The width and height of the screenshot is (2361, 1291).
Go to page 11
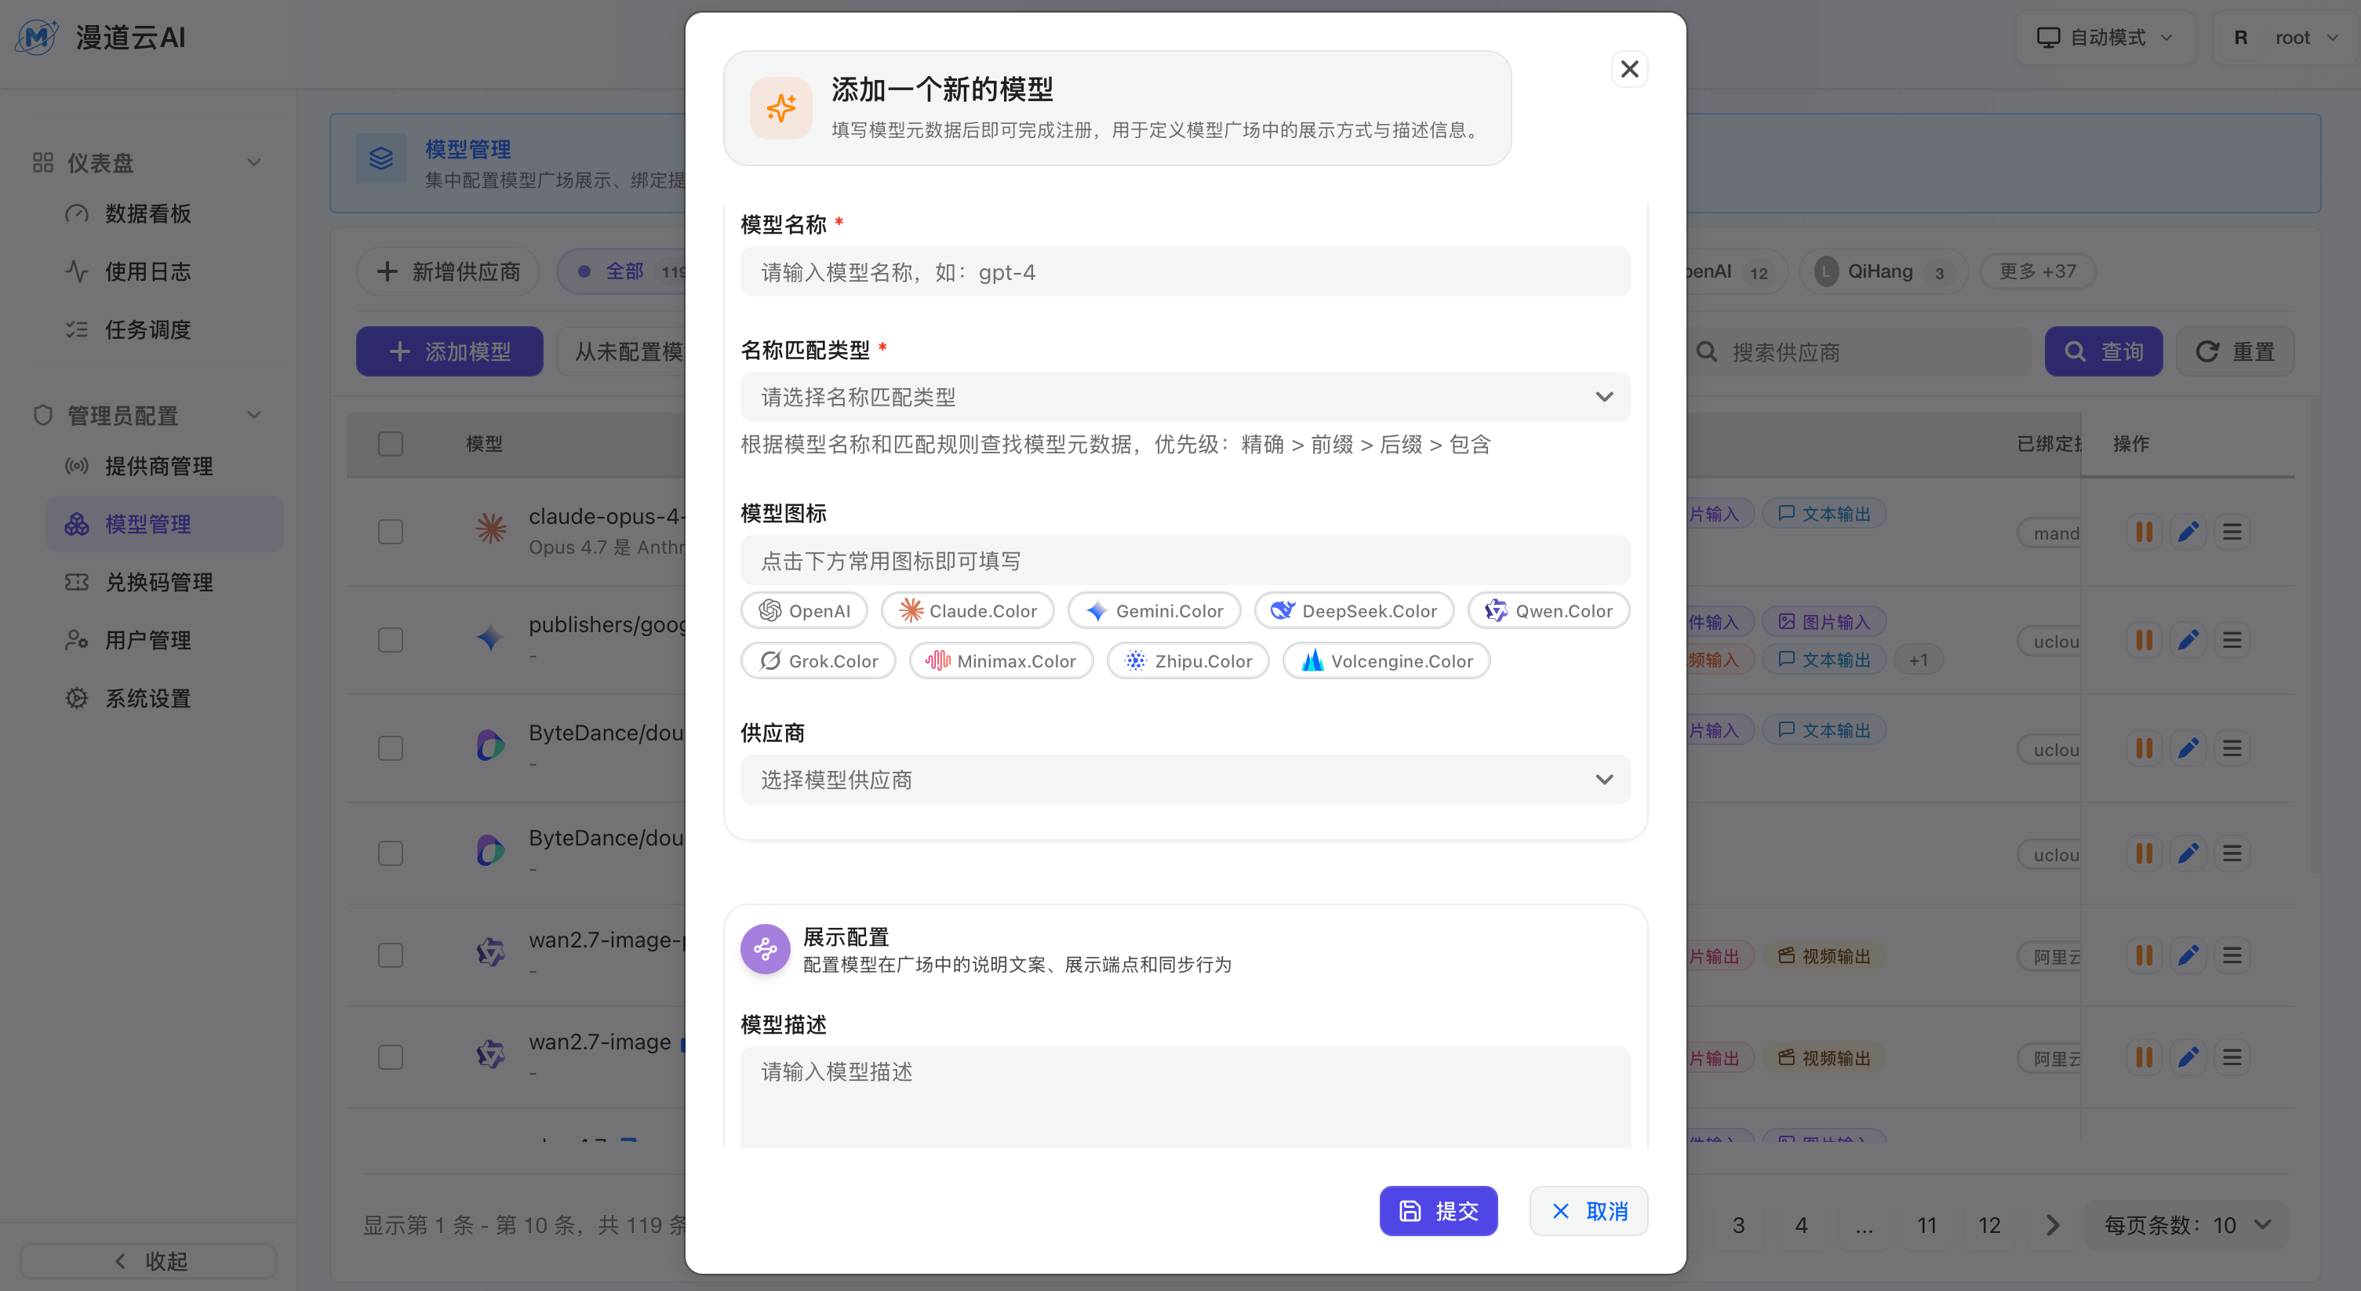tap(1926, 1226)
